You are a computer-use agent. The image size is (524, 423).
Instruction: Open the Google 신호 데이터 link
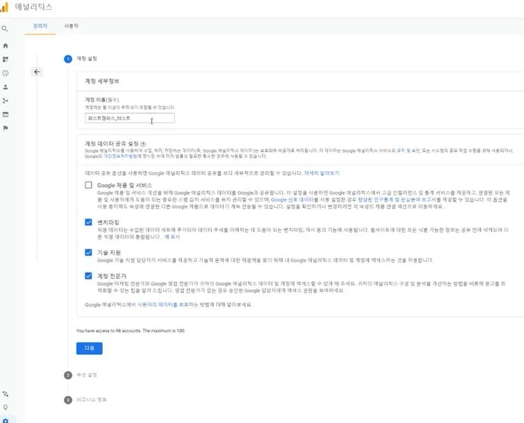(292, 199)
